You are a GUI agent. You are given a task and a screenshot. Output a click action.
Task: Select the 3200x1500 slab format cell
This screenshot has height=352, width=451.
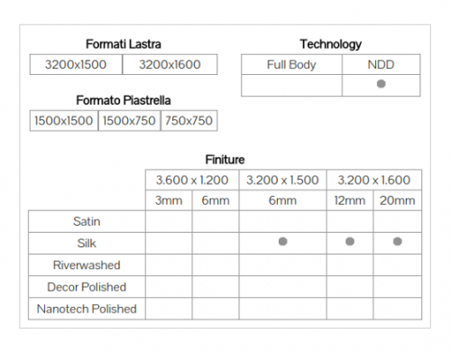coord(76,64)
